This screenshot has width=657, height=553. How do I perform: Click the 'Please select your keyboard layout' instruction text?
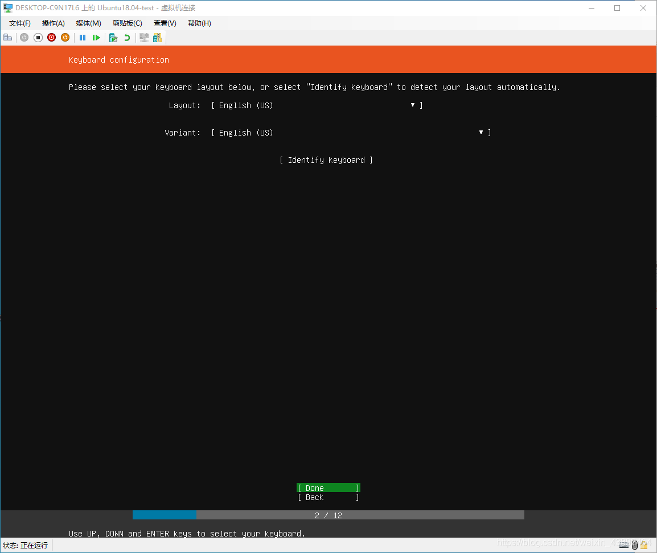pyautogui.click(x=314, y=87)
